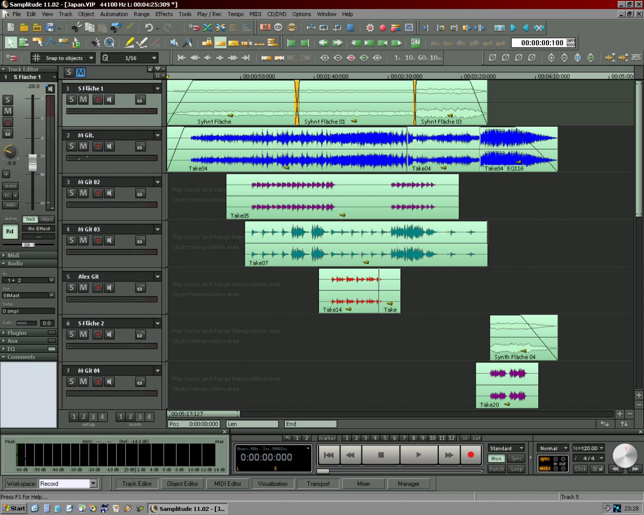Click the undo arrow icon
644x515 pixels.
pos(149,28)
